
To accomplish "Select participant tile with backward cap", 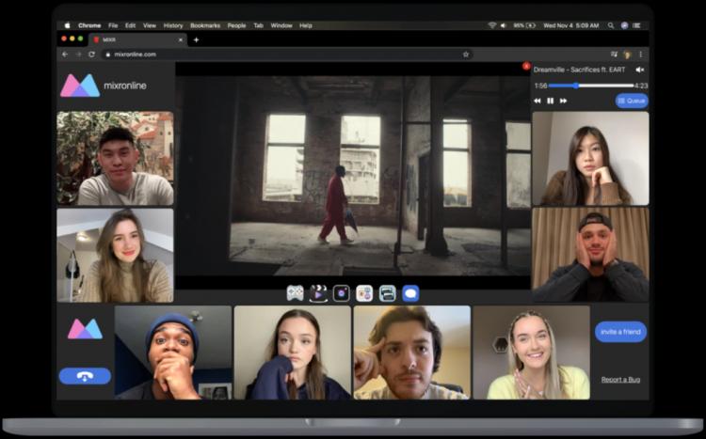I will tap(590, 255).
